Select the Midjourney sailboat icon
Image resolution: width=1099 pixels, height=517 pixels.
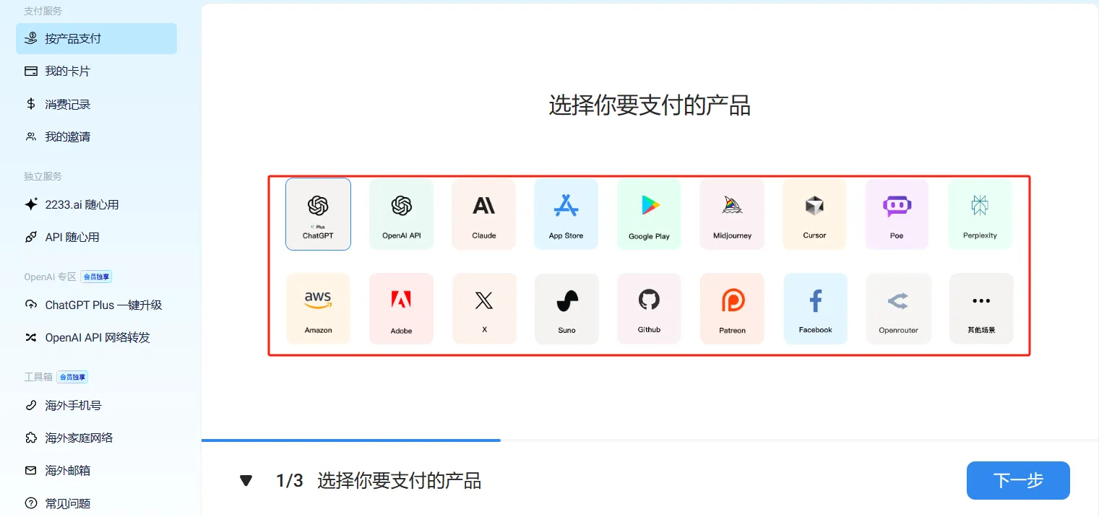tap(732, 207)
